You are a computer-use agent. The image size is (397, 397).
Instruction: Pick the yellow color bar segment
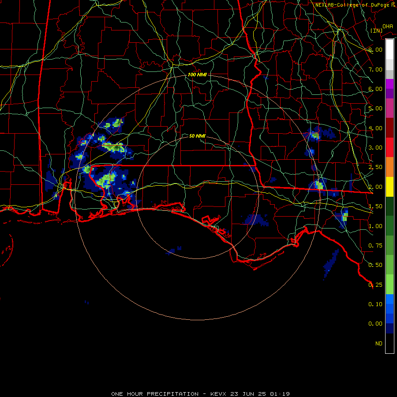(x=390, y=187)
